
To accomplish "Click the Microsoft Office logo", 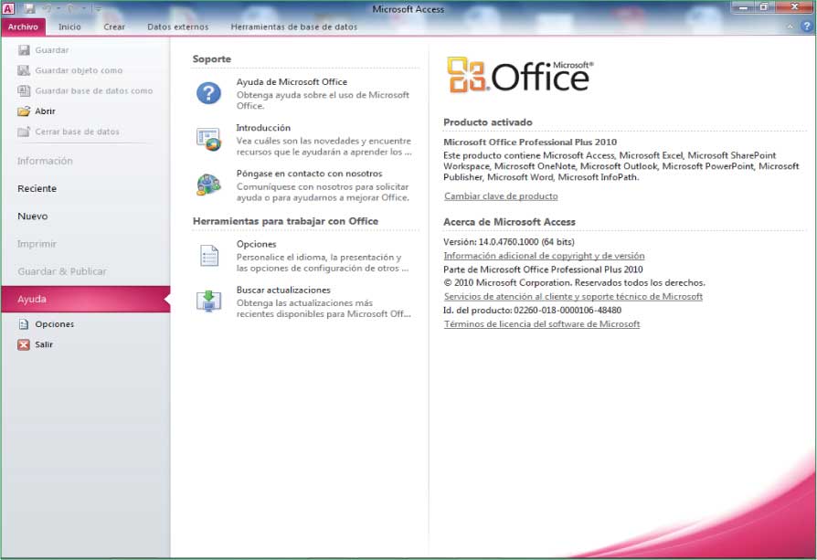I will (x=519, y=76).
